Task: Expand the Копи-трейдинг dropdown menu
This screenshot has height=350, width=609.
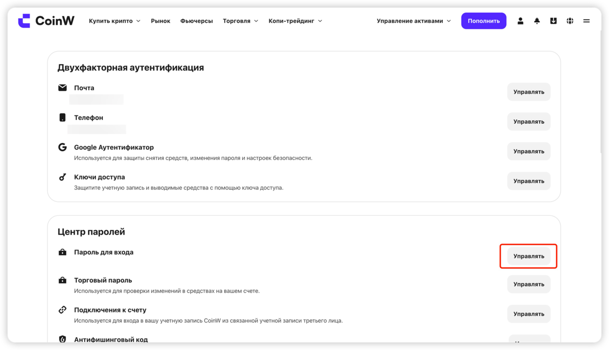Action: click(295, 21)
